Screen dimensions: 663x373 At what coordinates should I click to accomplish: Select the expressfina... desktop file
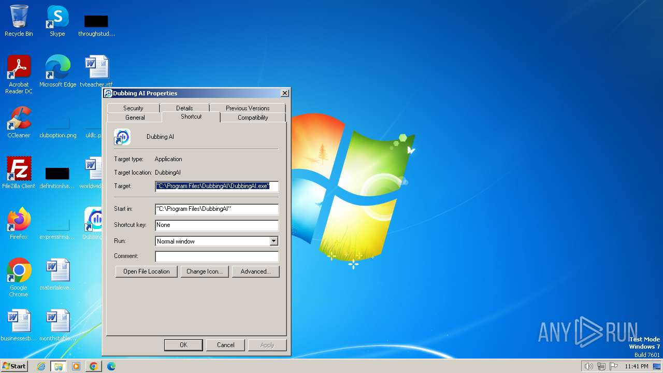pyautogui.click(x=57, y=227)
